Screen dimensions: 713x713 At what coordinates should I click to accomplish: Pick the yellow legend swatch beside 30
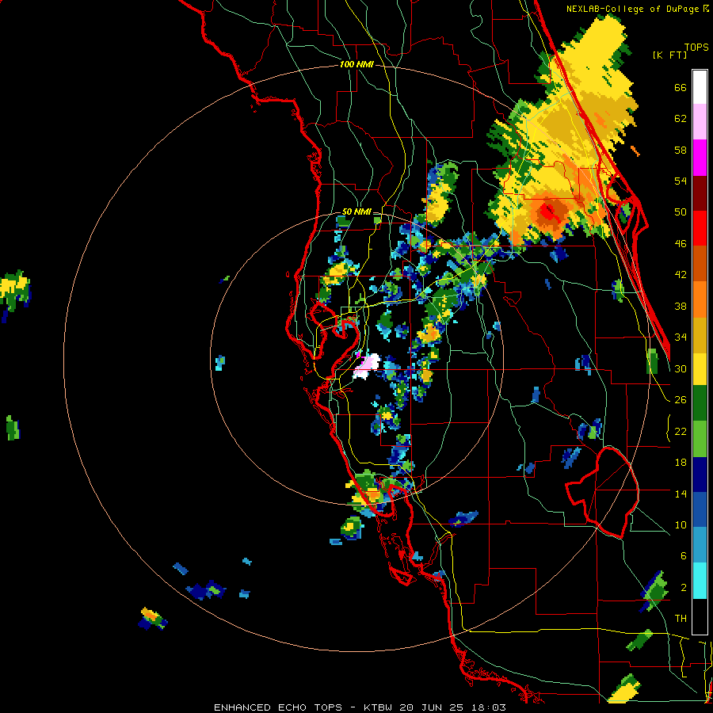click(x=700, y=369)
